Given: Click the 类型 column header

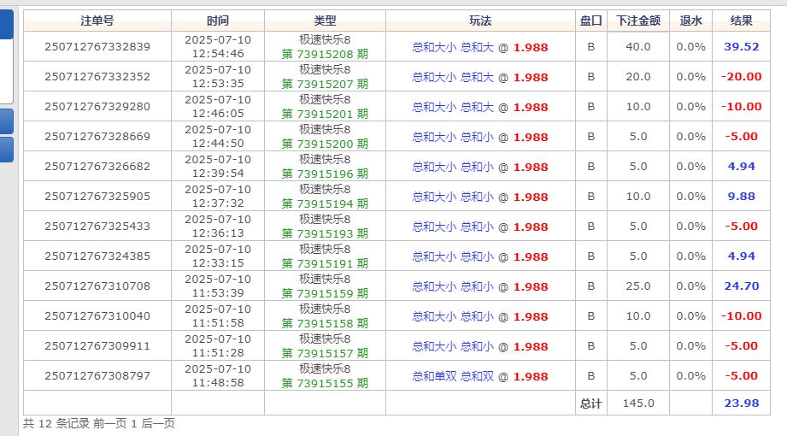Looking at the screenshot, I should coord(325,21).
